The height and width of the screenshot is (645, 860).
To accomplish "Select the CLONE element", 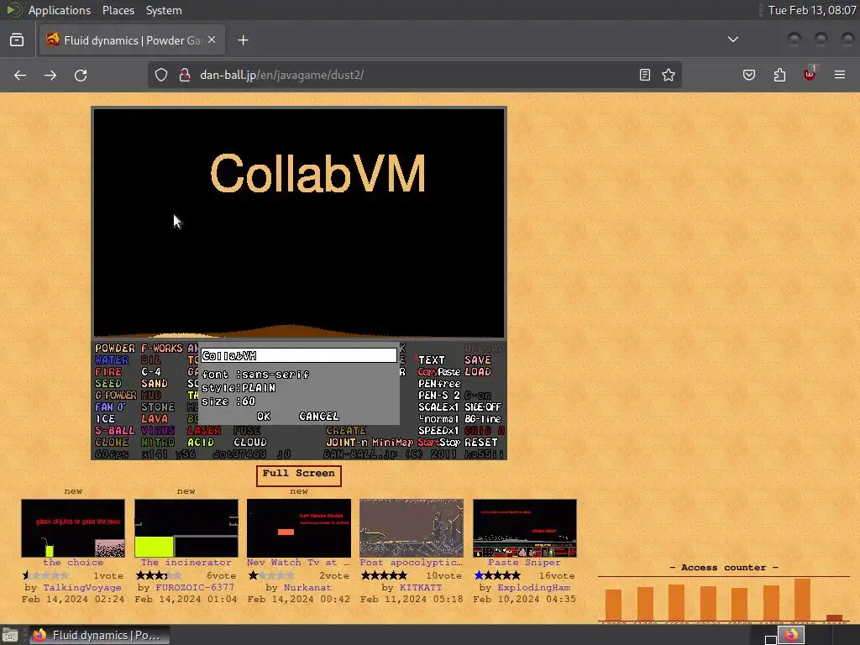I will tap(112, 442).
